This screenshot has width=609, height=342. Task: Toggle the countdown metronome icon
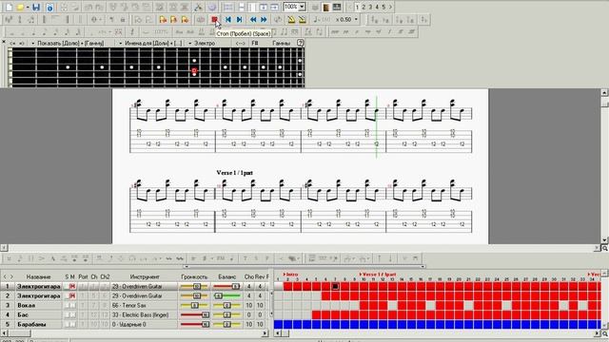(x=303, y=19)
